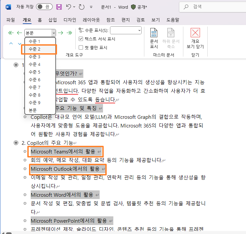246x234 pixels.
Task: Open the 보기 tab
Action: 155,20
